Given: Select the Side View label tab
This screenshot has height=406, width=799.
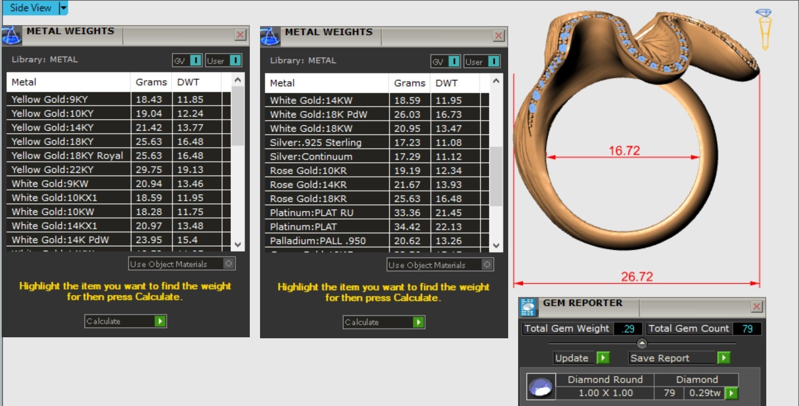Looking at the screenshot, I should [x=30, y=8].
